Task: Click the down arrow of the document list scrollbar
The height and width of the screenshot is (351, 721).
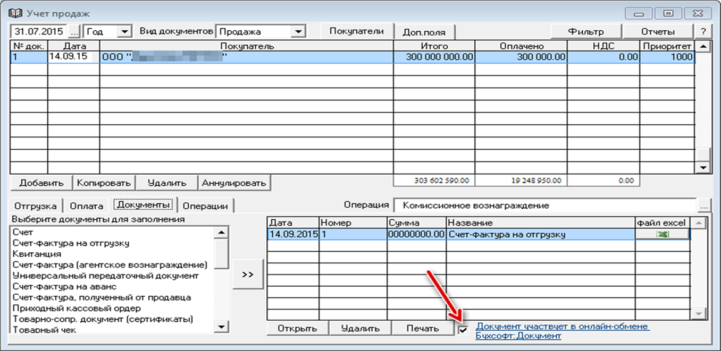Action: pyautogui.click(x=222, y=327)
